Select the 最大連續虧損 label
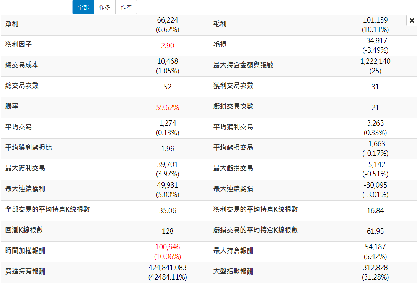 (x=233, y=189)
